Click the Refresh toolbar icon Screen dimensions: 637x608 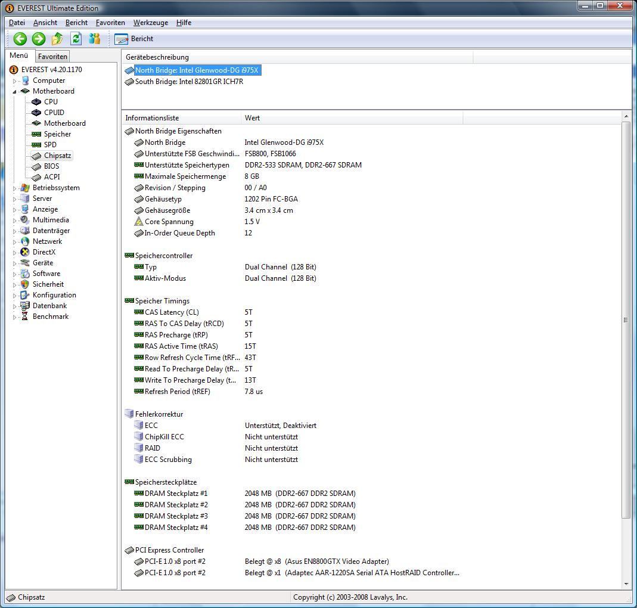tap(76, 39)
